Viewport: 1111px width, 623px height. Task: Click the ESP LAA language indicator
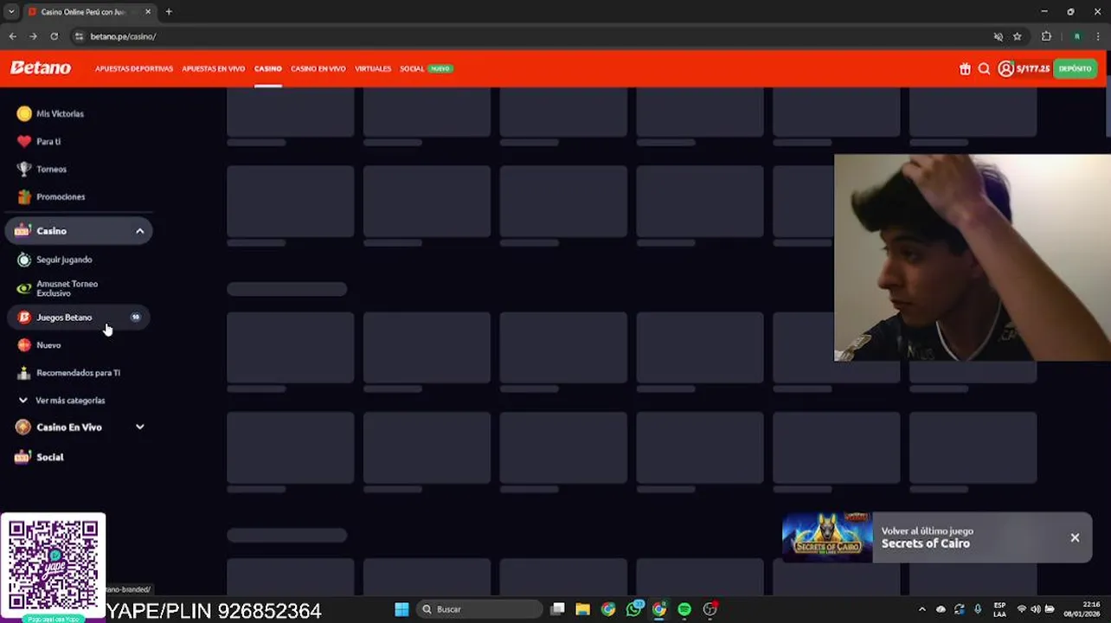pos(999,609)
